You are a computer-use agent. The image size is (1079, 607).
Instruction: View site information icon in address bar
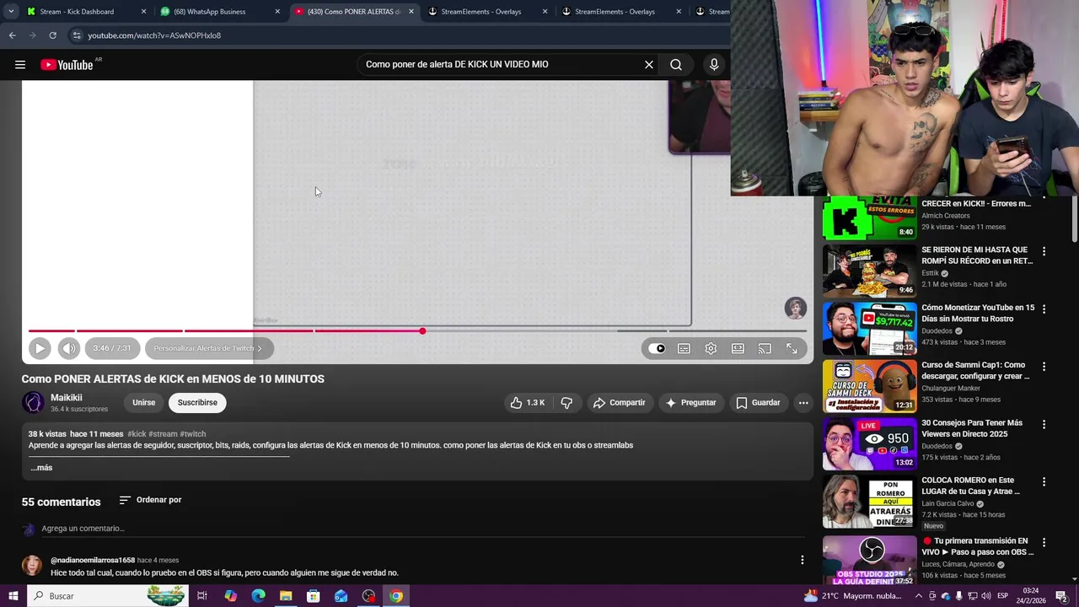tap(76, 35)
